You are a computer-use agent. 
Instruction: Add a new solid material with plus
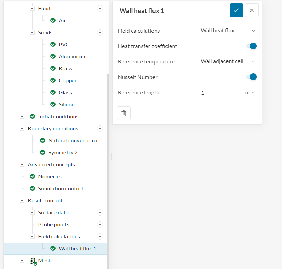(x=100, y=32)
